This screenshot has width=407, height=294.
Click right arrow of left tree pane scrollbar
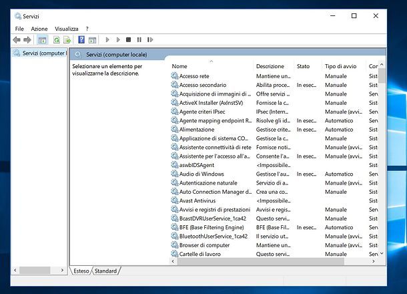(x=62, y=270)
